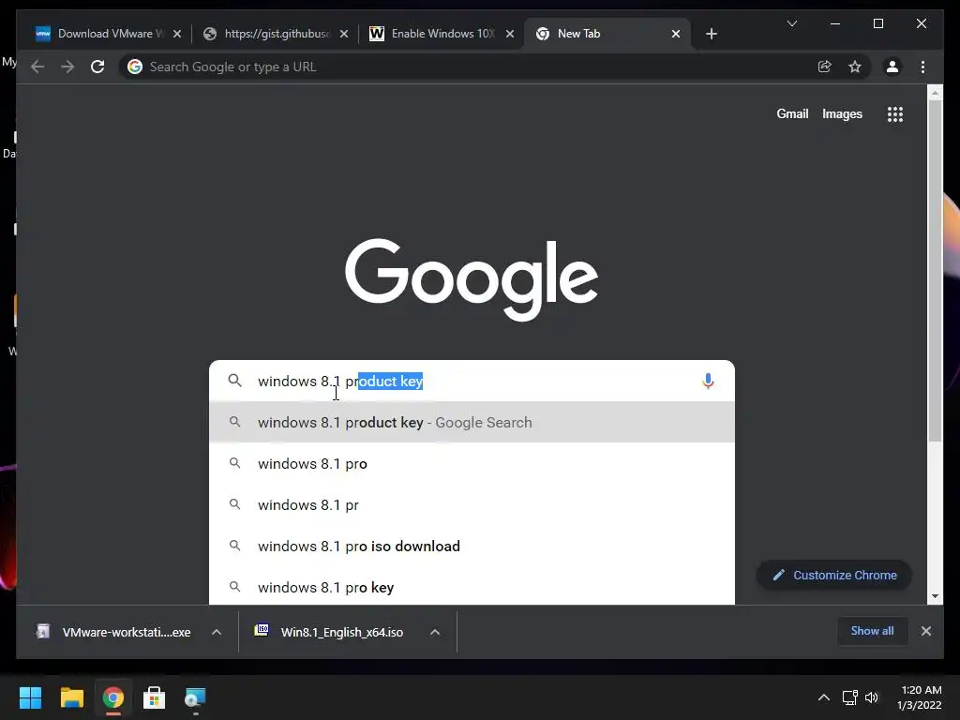Close the downloads bar
The image size is (960, 720).
coord(925,631)
